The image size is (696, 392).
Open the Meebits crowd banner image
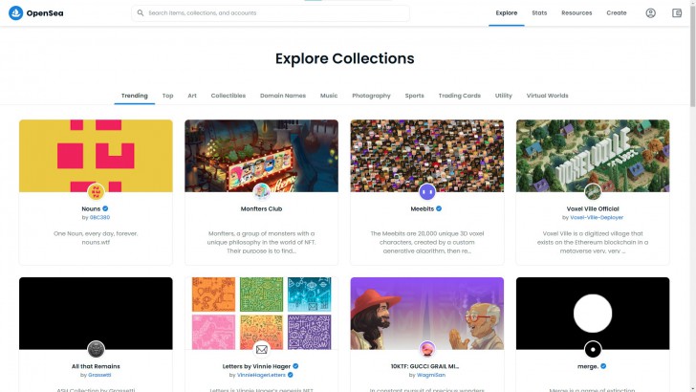coord(427,156)
